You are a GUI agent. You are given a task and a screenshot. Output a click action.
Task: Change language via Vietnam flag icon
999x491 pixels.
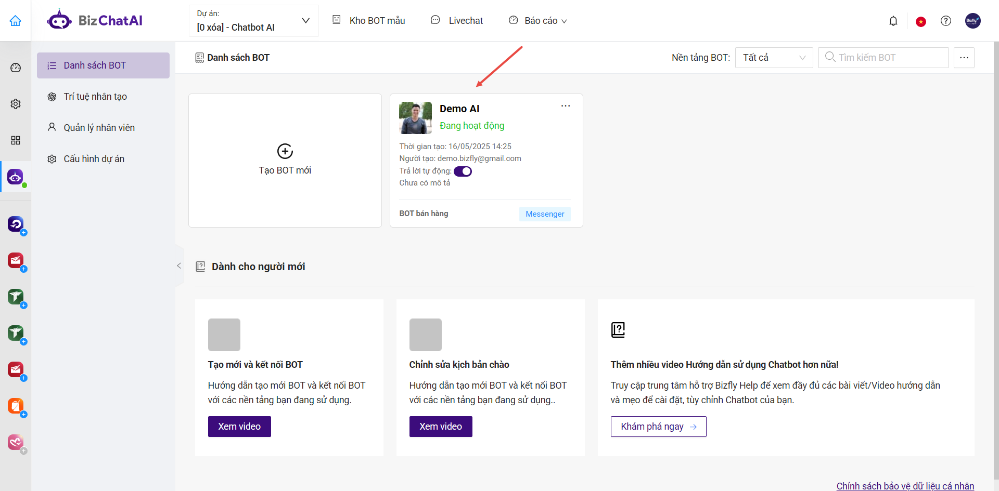click(x=921, y=21)
